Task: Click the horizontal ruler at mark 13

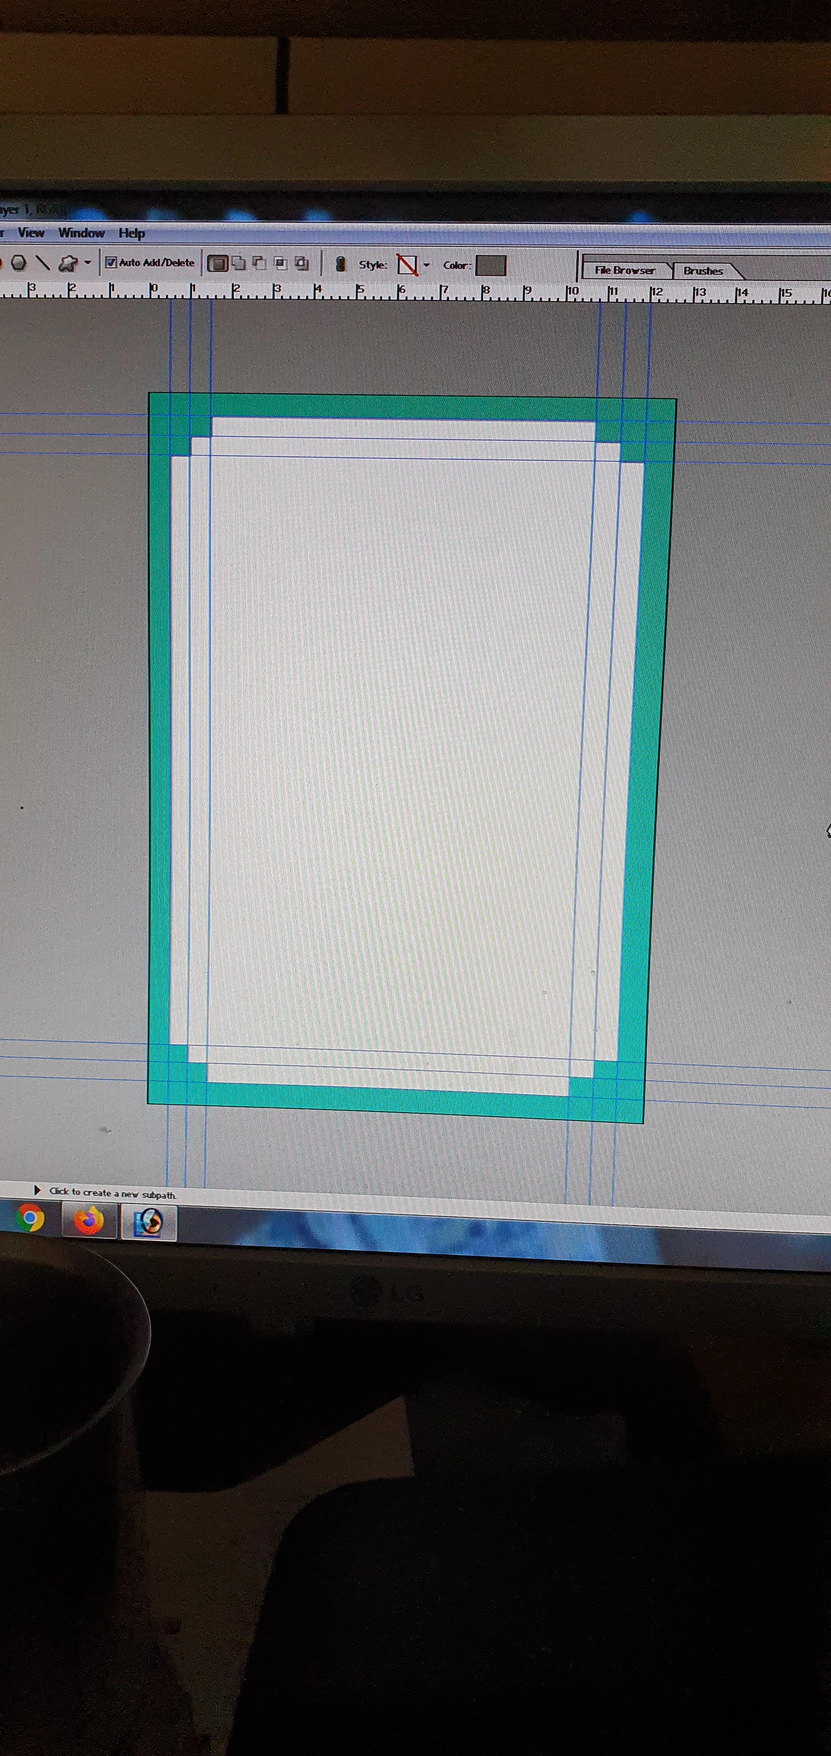Action: (x=700, y=294)
